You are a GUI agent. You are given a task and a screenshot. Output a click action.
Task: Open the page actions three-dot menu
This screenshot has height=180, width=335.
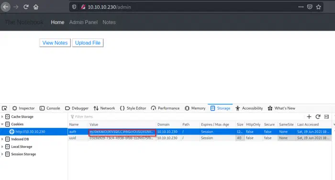click(x=301, y=7)
